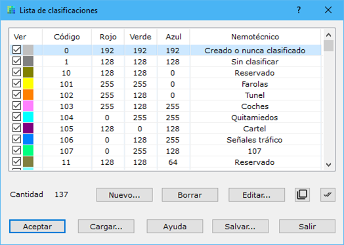Toggle checkbox for code 107 row
The width and height of the screenshot is (344, 245).
[16, 150]
